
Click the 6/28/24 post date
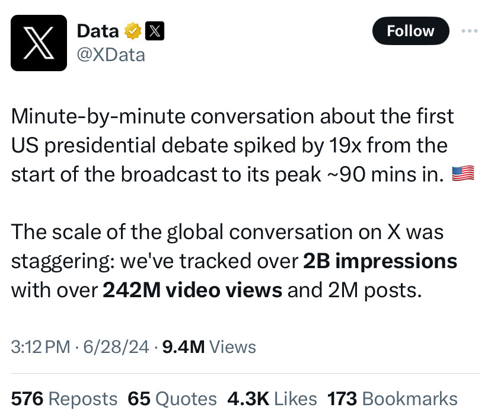116,346
